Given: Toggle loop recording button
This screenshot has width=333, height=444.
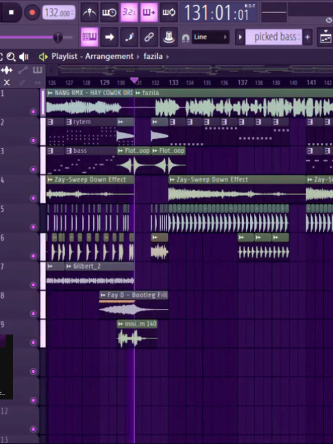Looking at the screenshot, I should [169, 12].
